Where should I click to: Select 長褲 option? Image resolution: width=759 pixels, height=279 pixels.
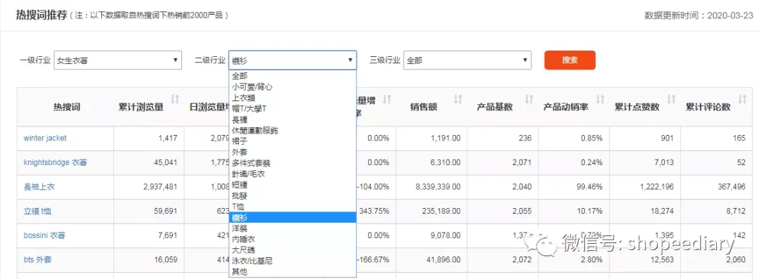click(292, 119)
